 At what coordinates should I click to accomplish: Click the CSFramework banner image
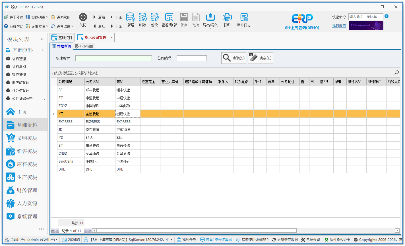(366, 25)
